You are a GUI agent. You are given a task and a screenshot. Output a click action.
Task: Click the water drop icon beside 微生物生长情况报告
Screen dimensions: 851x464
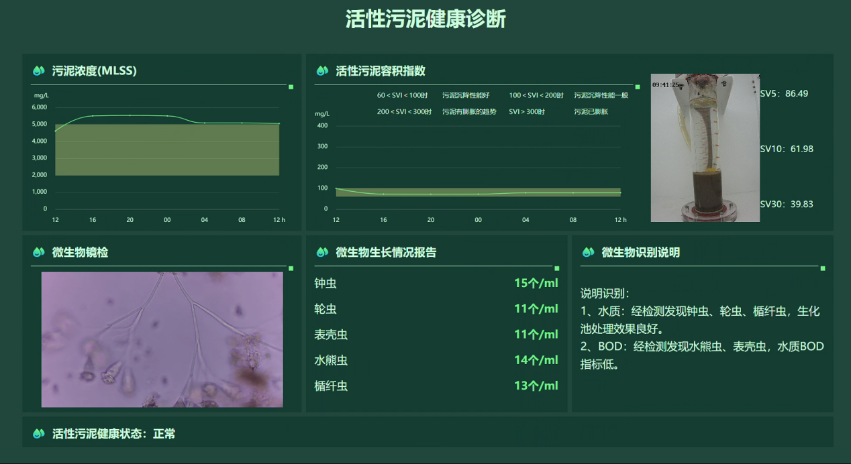321,252
